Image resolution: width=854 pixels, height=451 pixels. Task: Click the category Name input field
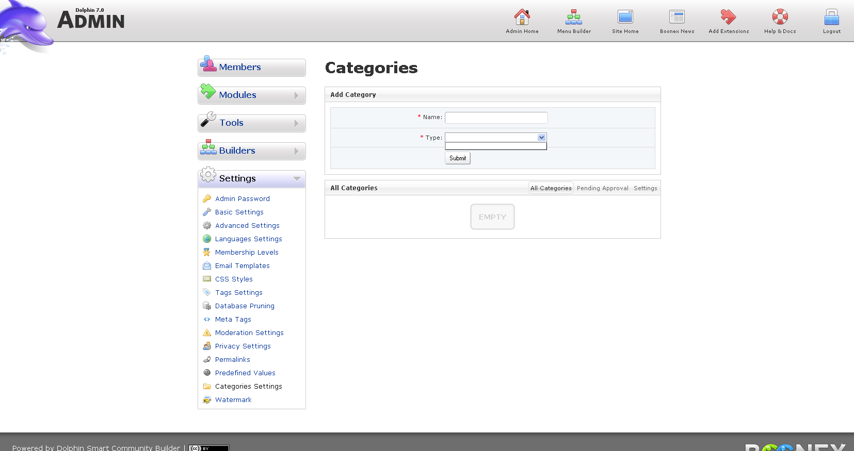tap(496, 118)
